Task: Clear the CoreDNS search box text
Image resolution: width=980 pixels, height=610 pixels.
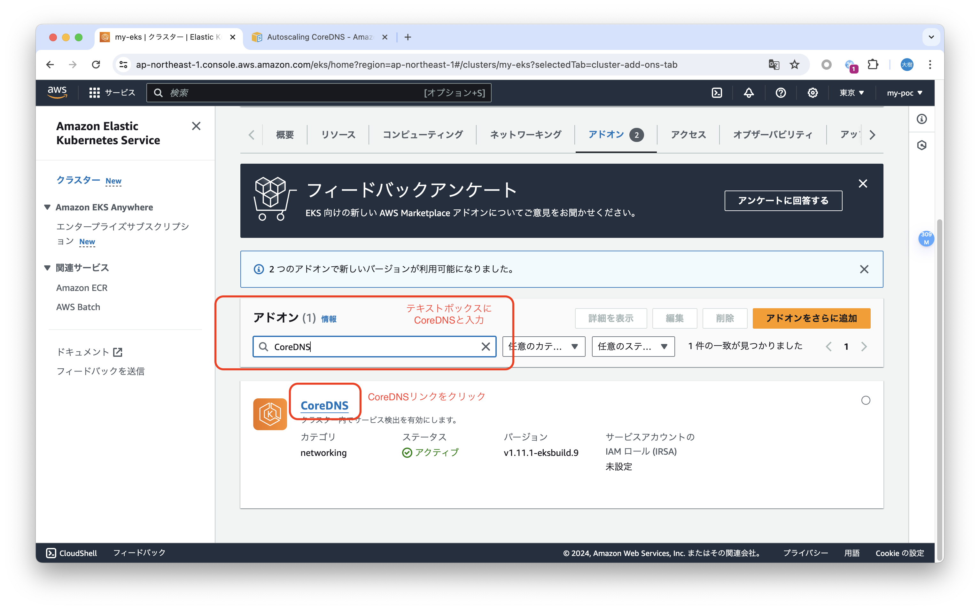Action: pyautogui.click(x=486, y=347)
